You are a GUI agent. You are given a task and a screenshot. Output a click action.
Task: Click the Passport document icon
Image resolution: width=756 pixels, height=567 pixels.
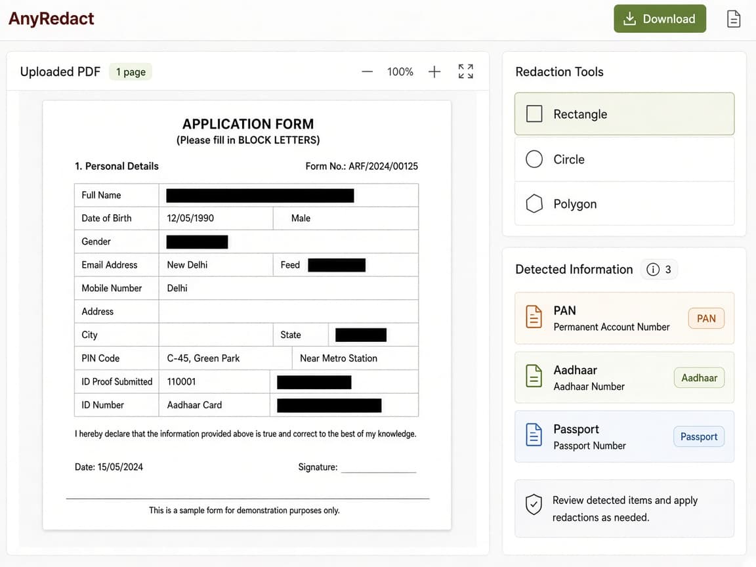click(x=534, y=435)
